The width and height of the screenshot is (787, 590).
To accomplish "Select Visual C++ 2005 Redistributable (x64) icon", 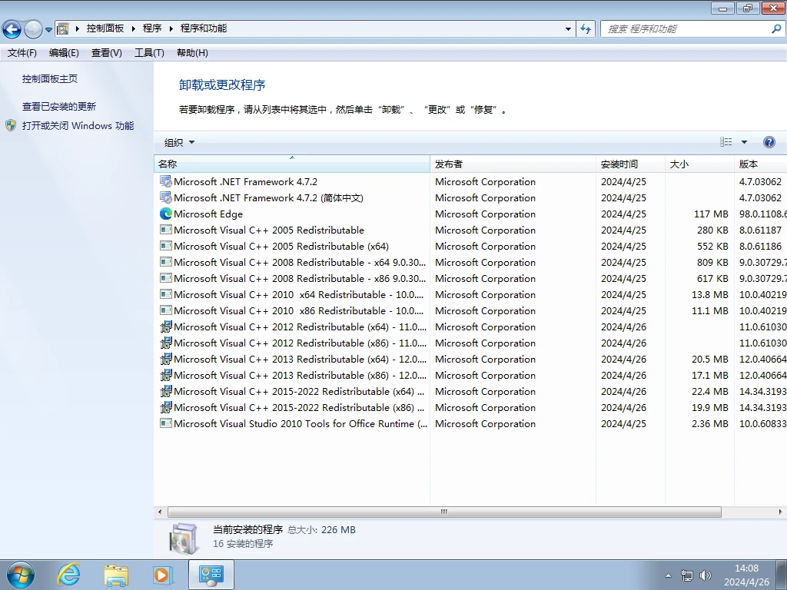I will [166, 246].
